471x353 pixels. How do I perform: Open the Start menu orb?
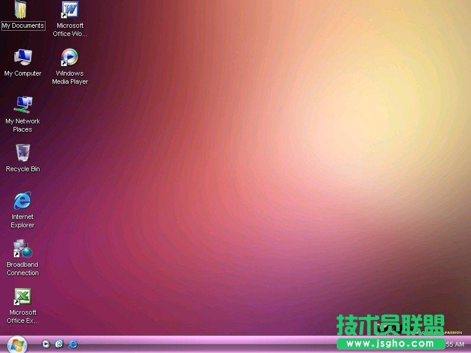click(x=17, y=344)
